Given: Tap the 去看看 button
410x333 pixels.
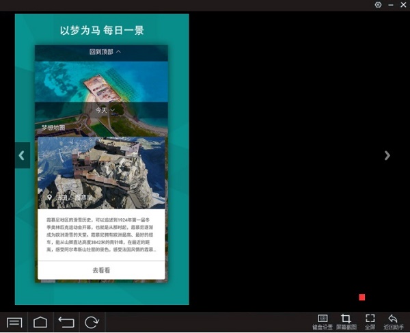Looking at the screenshot, I should (x=101, y=271).
